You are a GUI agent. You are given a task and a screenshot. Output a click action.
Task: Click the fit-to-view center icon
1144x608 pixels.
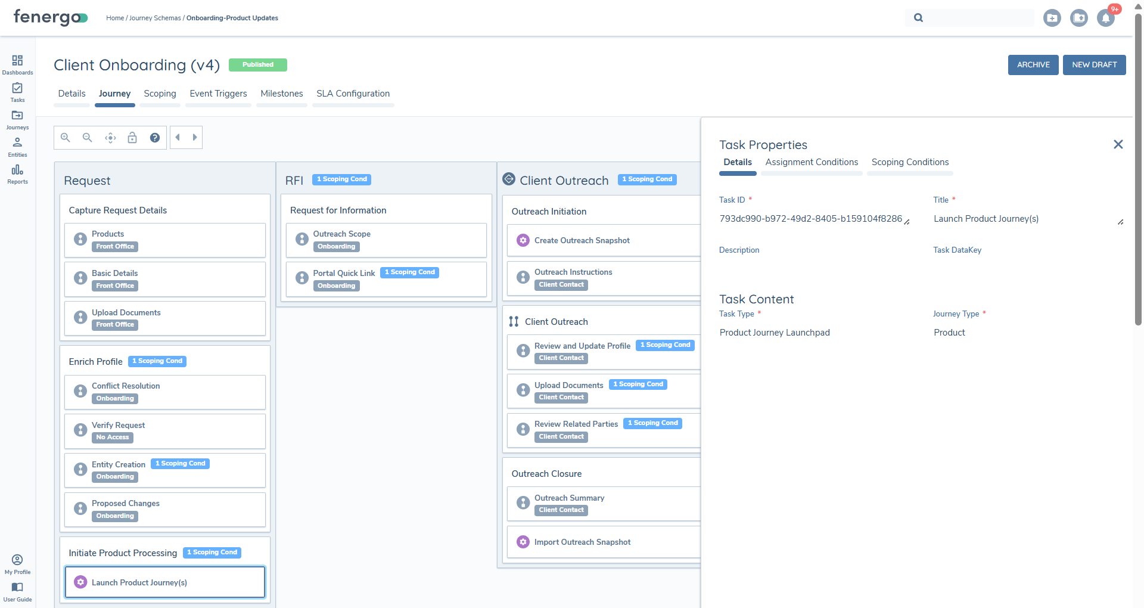(x=110, y=138)
